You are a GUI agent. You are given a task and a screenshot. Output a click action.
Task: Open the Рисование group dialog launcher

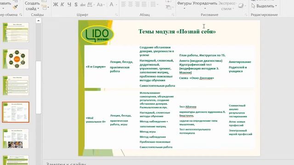(246, 15)
